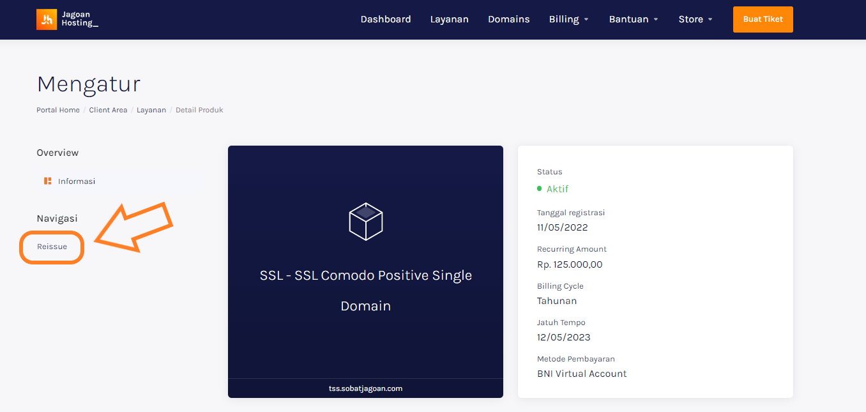Select Reissue in the Navigasi sidebar

52,247
